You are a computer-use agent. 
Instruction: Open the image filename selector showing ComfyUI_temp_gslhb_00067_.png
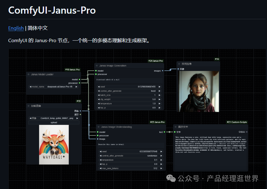point(53,118)
